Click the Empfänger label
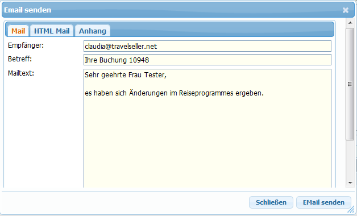Screen dimensions: 357x216 (26, 45)
